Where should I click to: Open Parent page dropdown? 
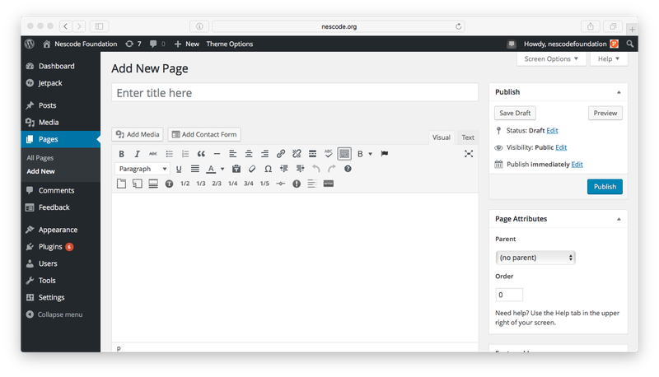click(x=535, y=258)
